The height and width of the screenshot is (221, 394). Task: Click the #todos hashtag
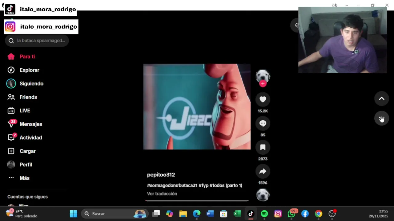(217, 185)
